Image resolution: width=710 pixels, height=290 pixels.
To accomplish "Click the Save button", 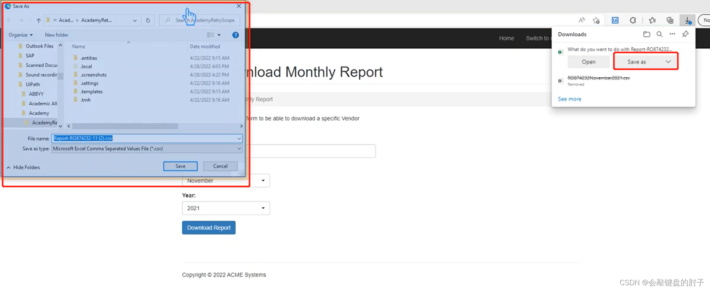I will [x=180, y=166].
